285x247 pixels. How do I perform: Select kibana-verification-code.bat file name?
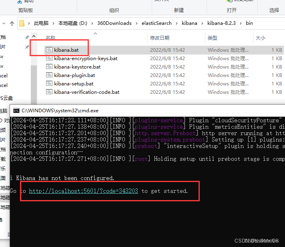point(87,92)
